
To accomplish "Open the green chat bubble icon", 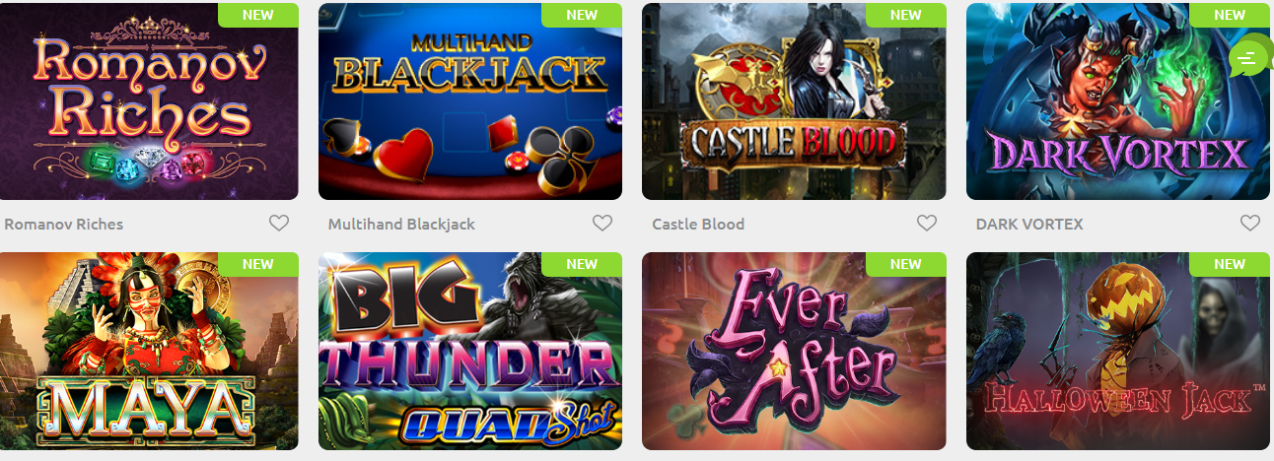I will tap(1249, 59).
